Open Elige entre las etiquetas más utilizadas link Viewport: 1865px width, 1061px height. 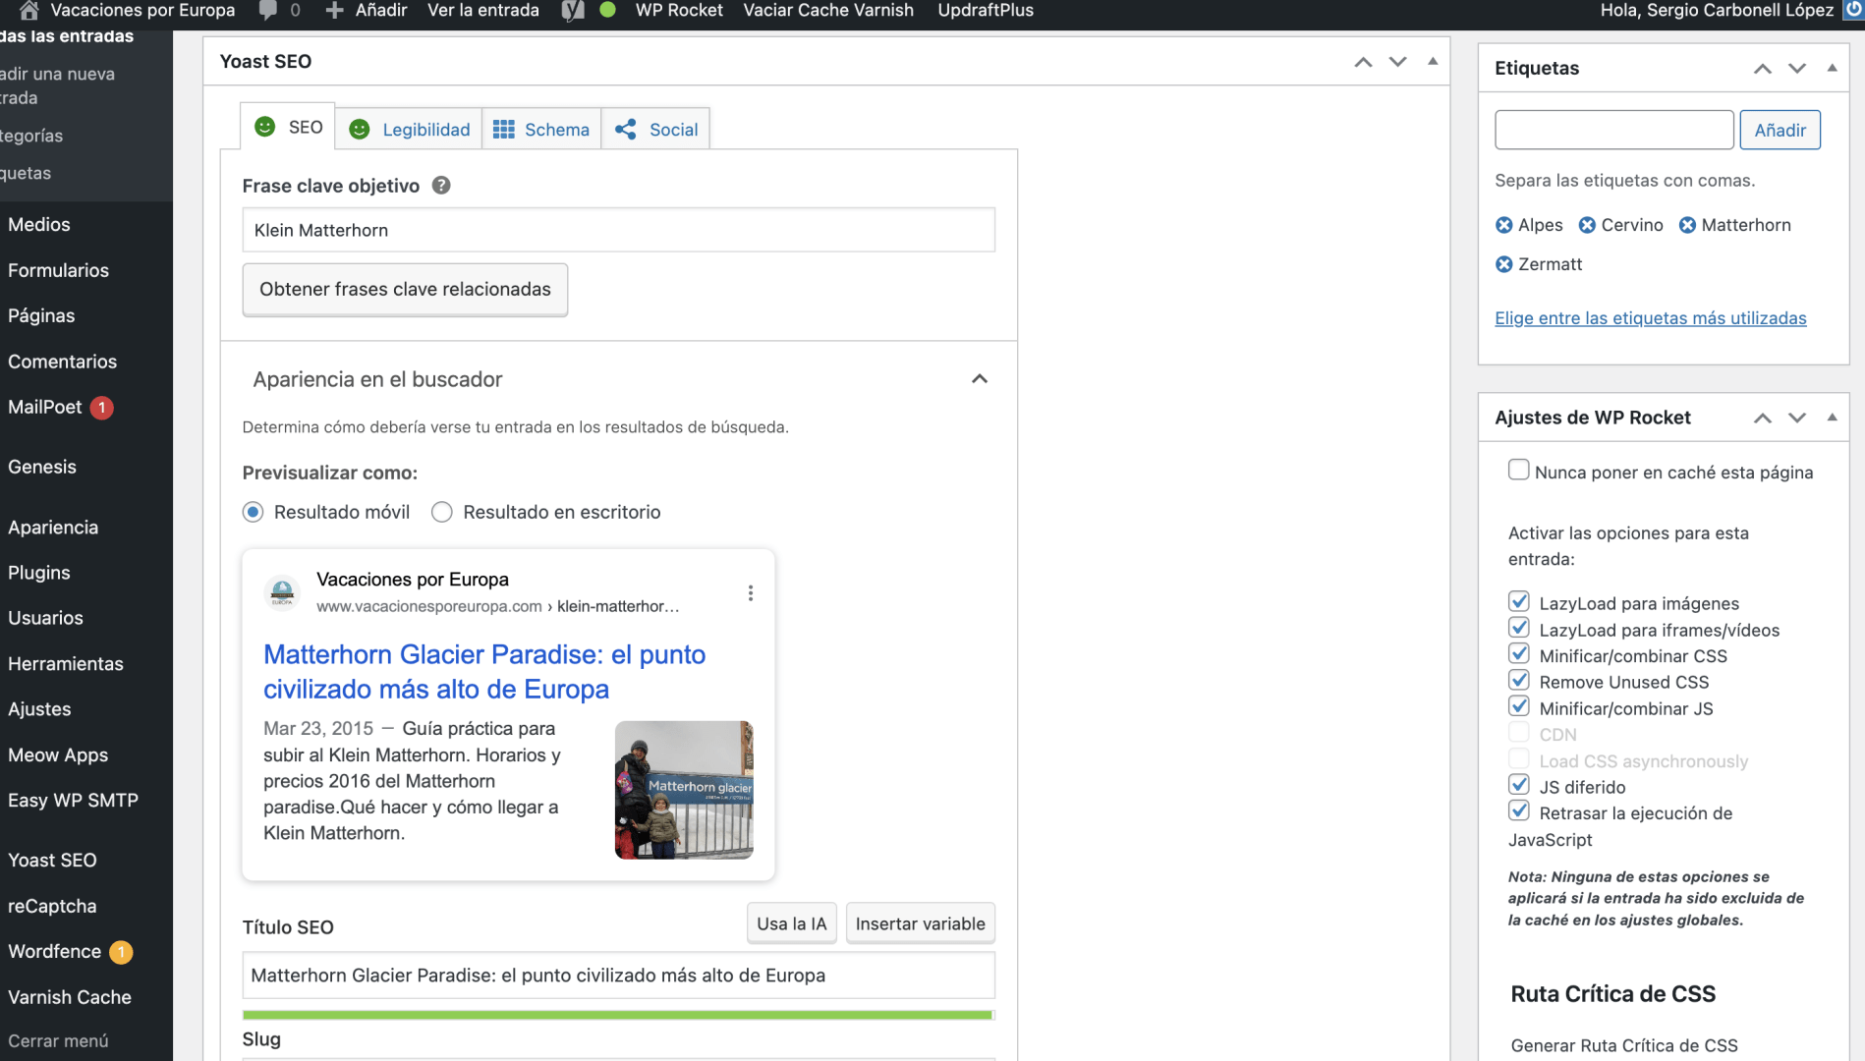(1650, 318)
